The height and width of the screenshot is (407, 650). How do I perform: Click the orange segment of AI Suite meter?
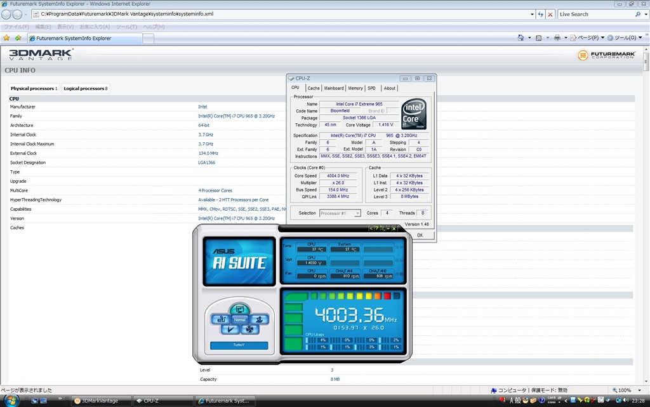378,296
